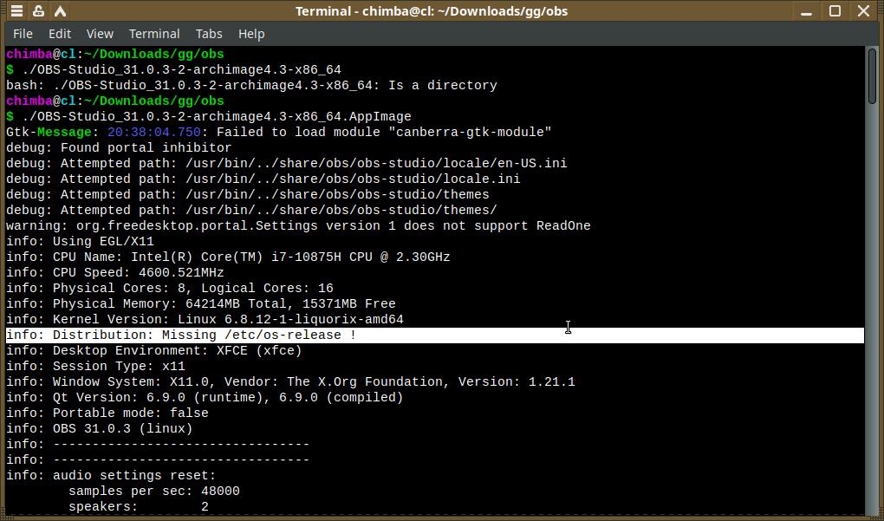The height and width of the screenshot is (521, 884).
Task: Open the File menu
Action: pyautogui.click(x=23, y=34)
